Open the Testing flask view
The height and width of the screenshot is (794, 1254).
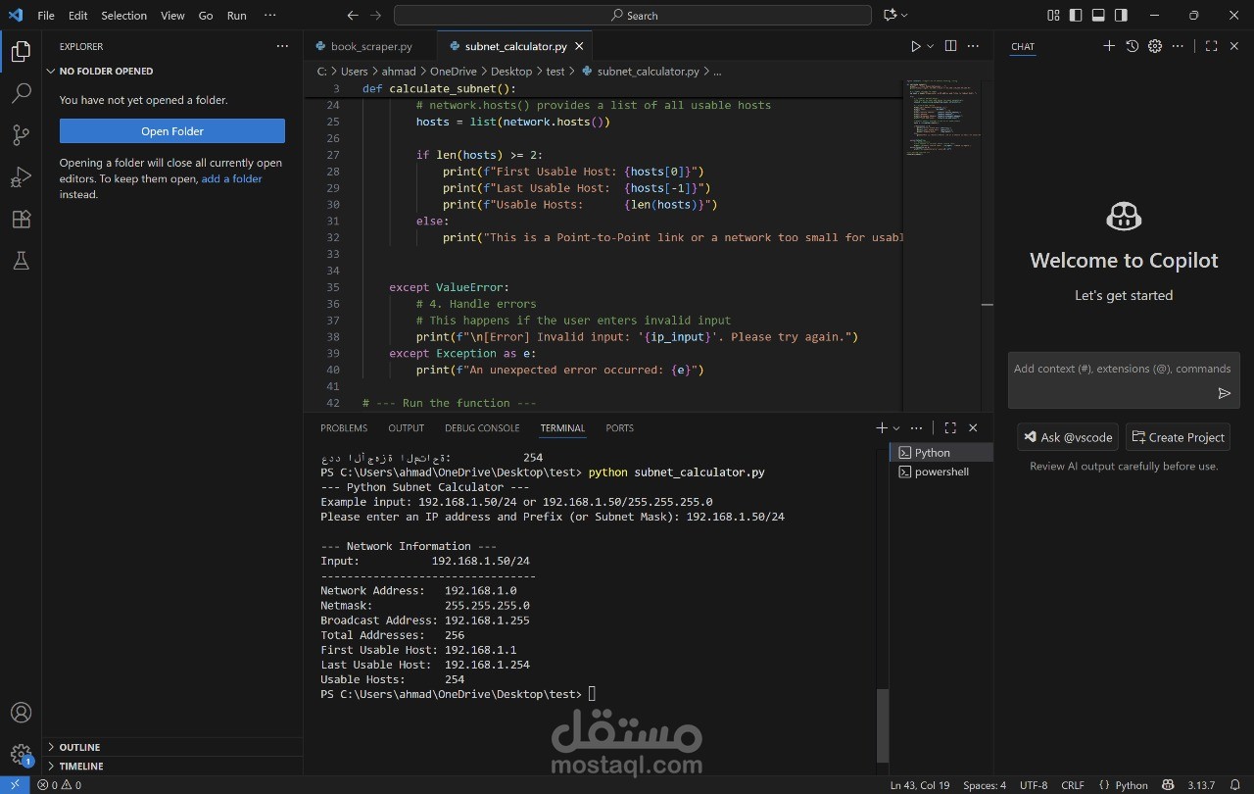(21, 261)
